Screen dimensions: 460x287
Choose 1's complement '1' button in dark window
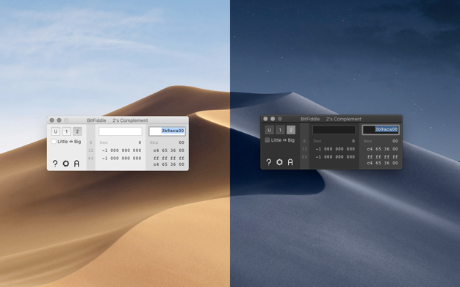pos(280,130)
